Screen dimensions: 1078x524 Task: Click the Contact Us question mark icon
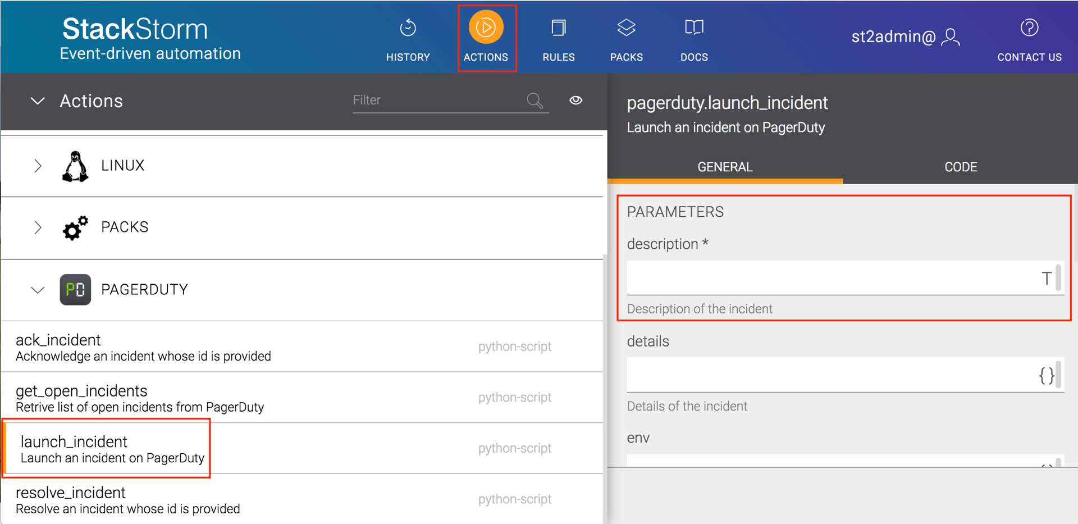click(x=1029, y=28)
